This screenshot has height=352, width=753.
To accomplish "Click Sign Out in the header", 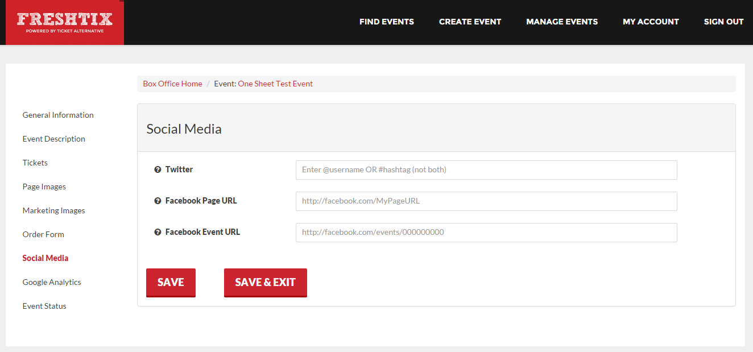I will (x=723, y=22).
